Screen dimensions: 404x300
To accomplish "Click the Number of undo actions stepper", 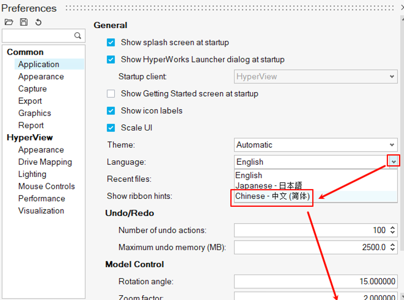I will (x=393, y=230).
